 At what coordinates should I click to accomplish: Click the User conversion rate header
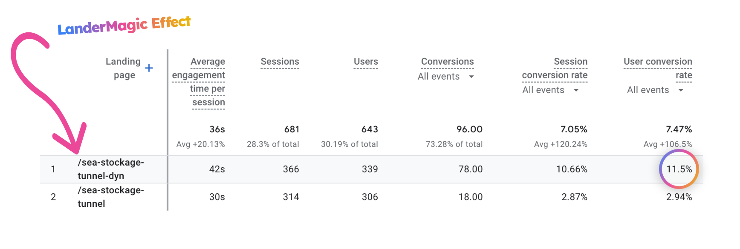point(658,68)
